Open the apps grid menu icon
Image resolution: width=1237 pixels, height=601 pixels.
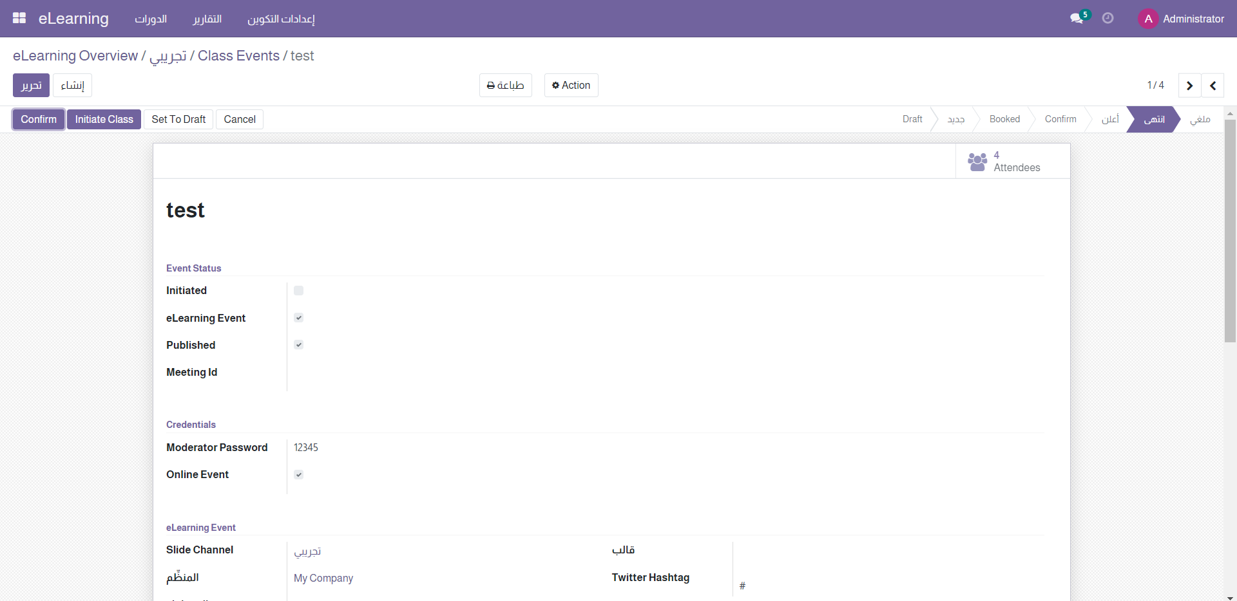[x=19, y=19]
